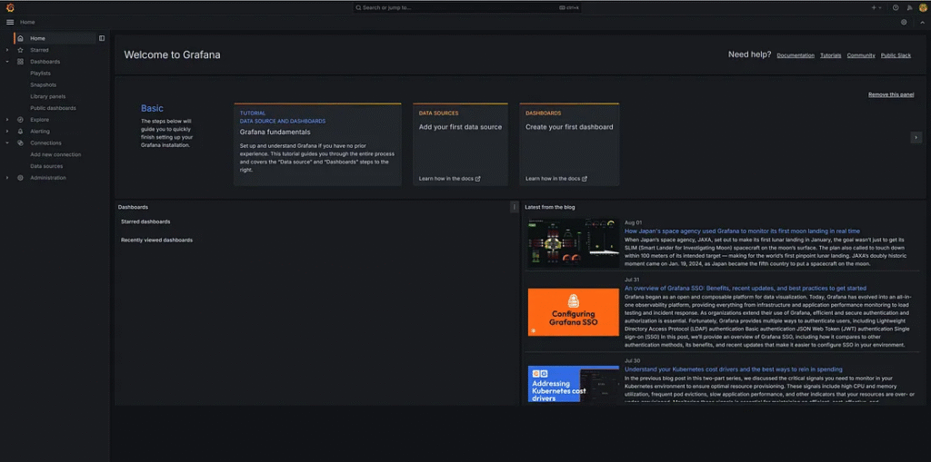This screenshot has width=931, height=462.
Task: Expand the Administration section arrow
Action: pos(7,178)
